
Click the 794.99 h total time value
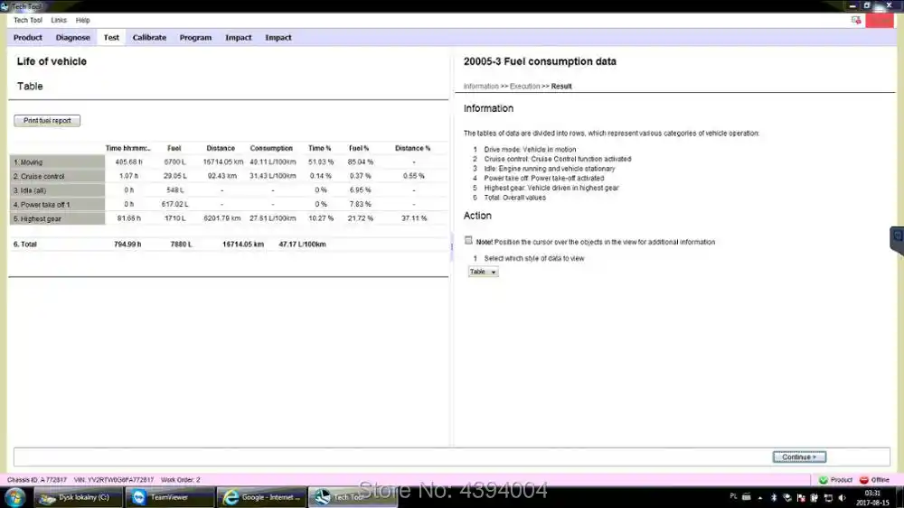[x=127, y=244]
